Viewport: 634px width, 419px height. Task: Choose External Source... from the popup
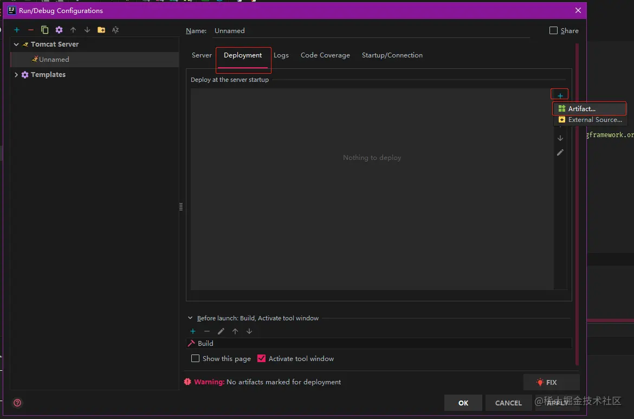click(590, 120)
